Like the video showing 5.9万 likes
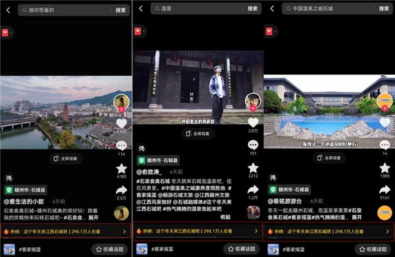 click(121, 124)
